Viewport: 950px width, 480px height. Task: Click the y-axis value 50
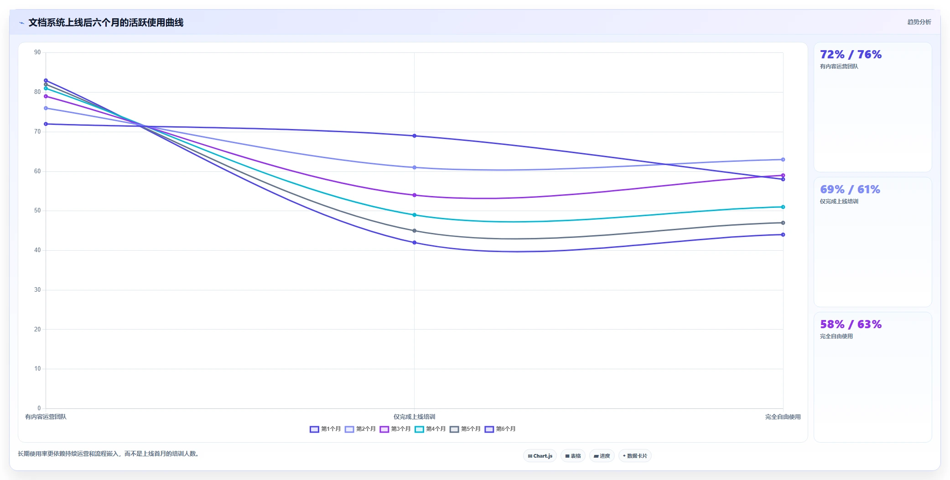pyautogui.click(x=37, y=211)
